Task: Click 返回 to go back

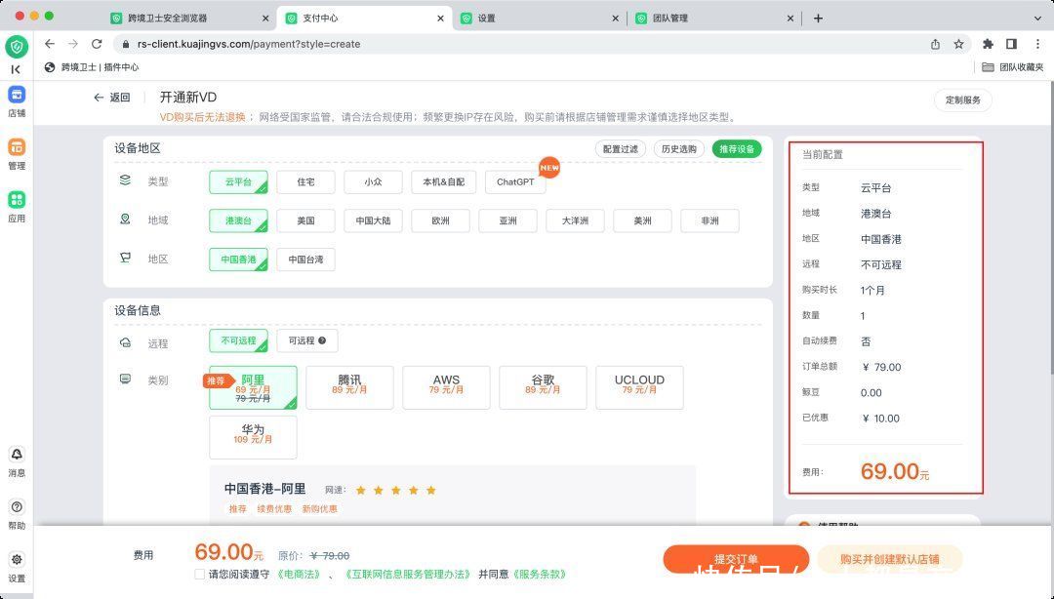Action: coord(111,98)
